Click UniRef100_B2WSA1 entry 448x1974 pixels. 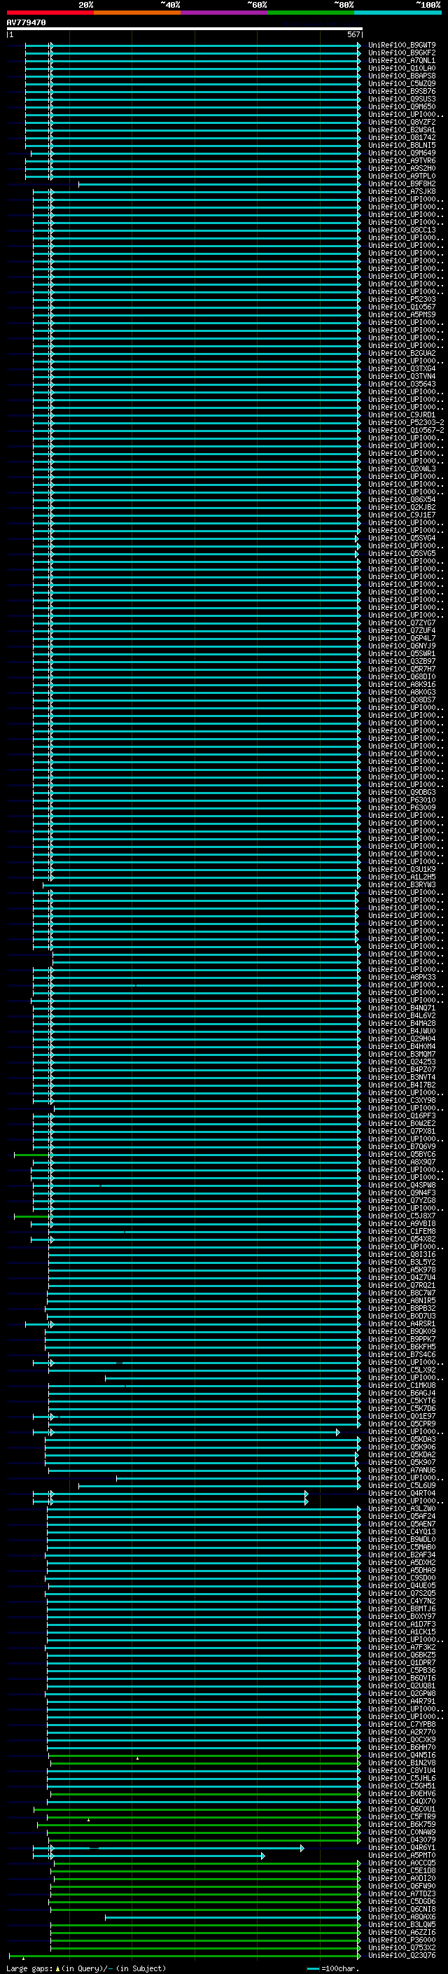(401, 130)
